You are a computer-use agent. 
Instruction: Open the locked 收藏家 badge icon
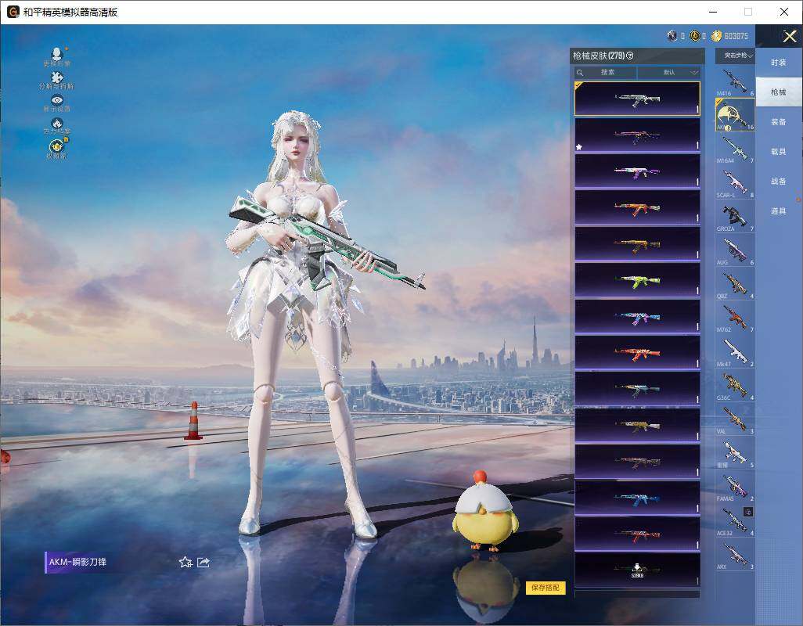(57, 146)
